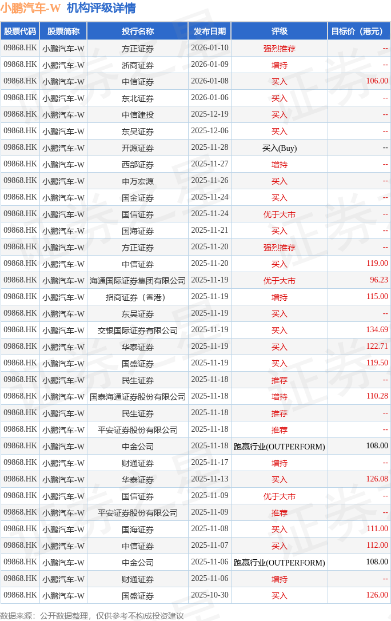Click the date cell 2025-11-07
Viewport: 391px width, 621px height.
pyautogui.click(x=210, y=546)
